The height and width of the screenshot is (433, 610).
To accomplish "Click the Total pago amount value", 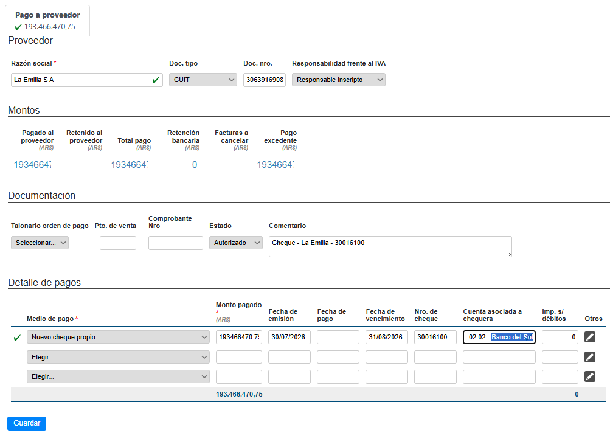I will [130, 165].
